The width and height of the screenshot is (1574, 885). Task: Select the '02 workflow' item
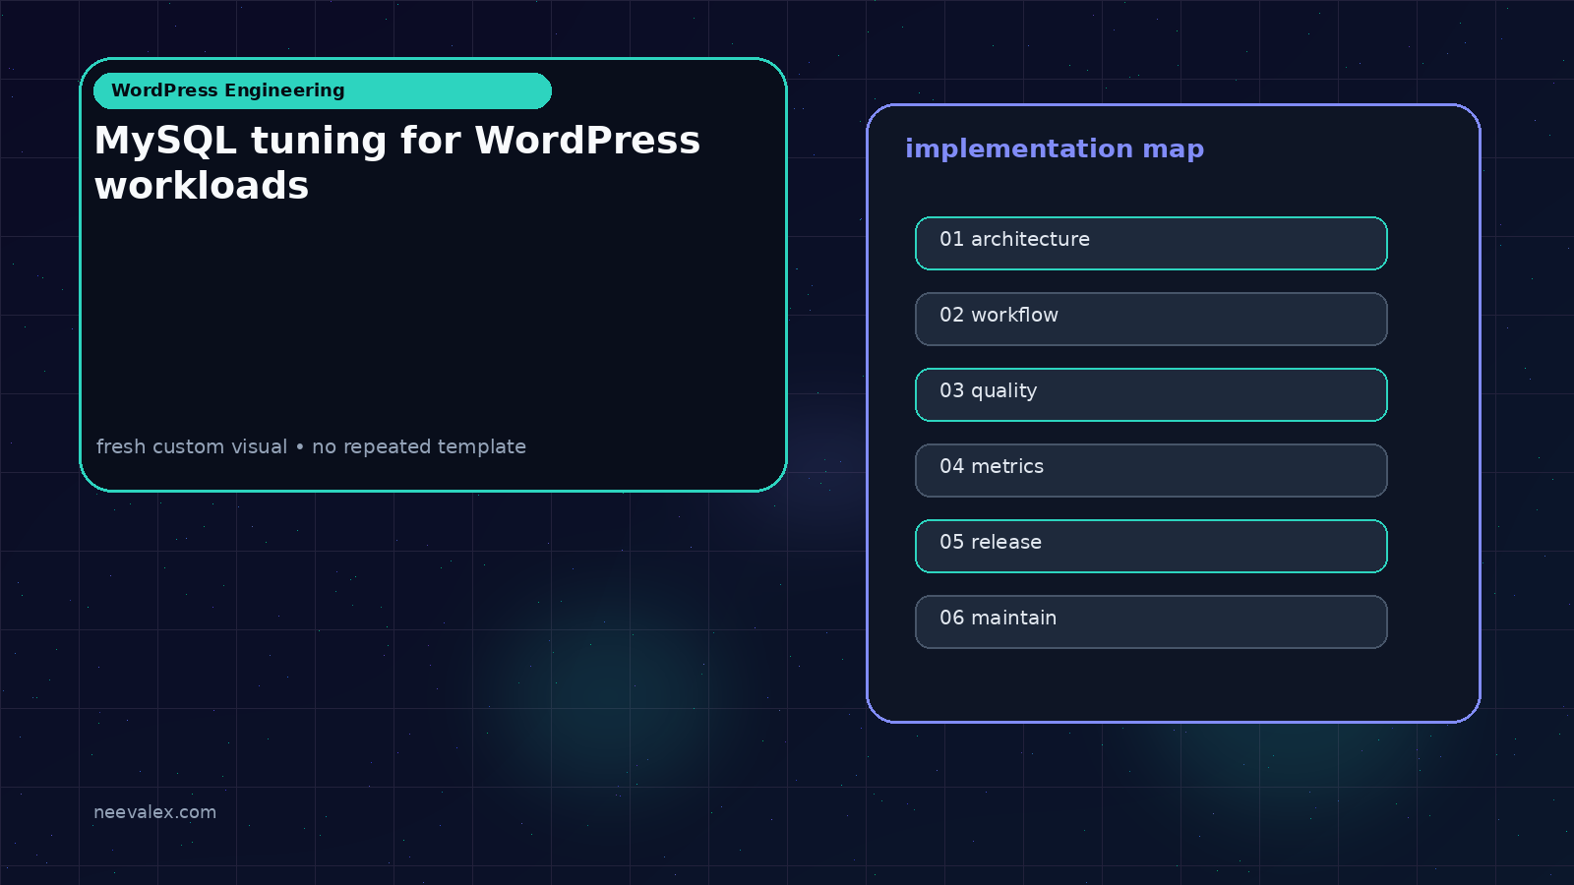[1151, 319]
